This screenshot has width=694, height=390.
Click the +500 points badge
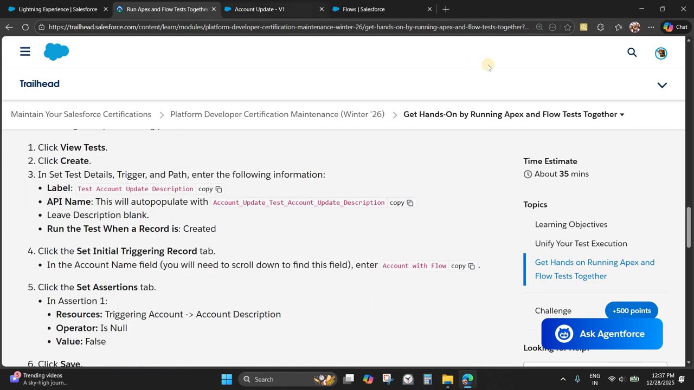click(x=631, y=311)
